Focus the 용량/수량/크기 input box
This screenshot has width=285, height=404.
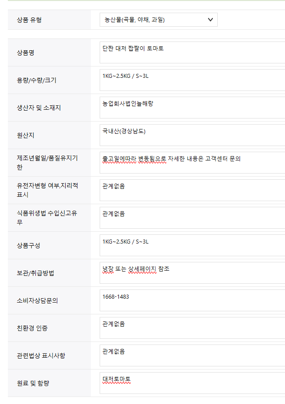click(192, 80)
